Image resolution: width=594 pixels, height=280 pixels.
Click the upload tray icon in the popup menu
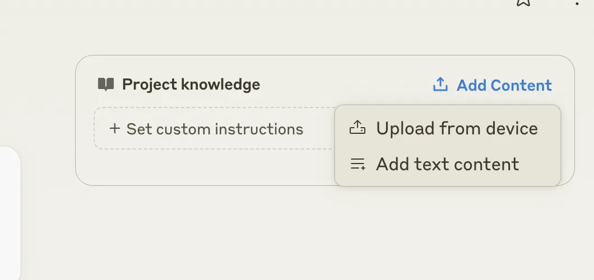tap(357, 128)
